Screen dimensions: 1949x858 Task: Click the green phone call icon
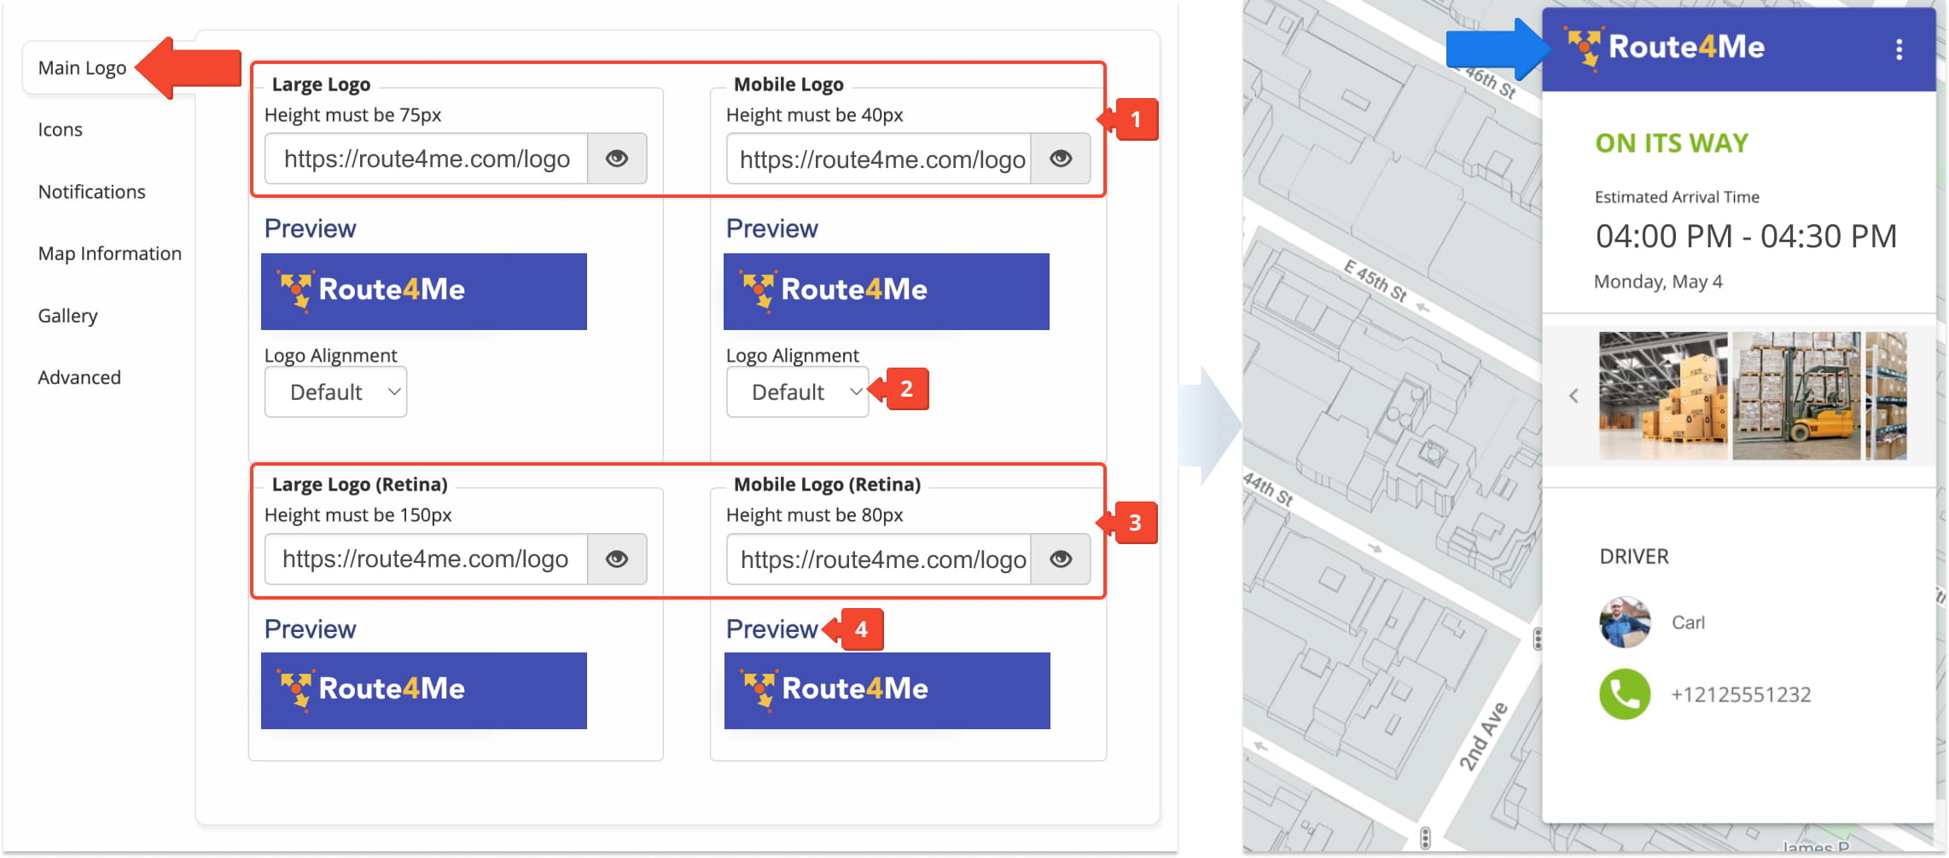coord(1624,694)
